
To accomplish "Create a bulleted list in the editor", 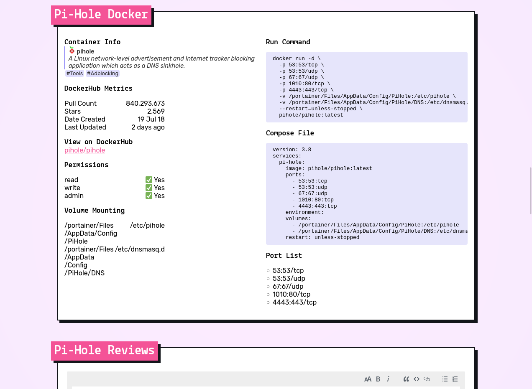I will 445,379.
